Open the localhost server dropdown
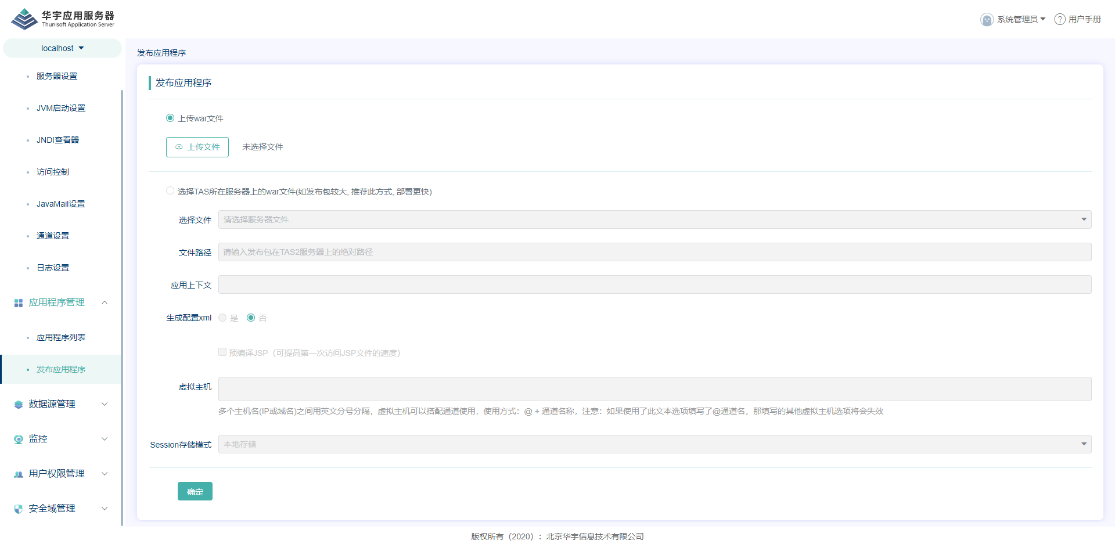The image size is (1115, 544). coord(63,48)
